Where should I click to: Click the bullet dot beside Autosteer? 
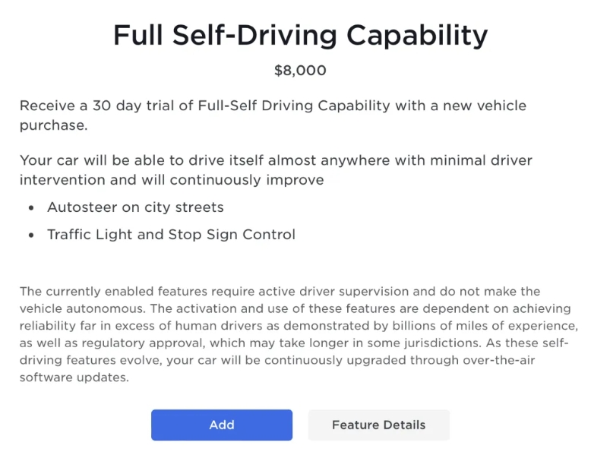(31, 208)
